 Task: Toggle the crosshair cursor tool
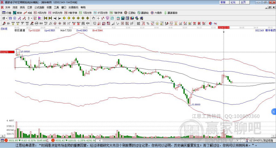click(x=98, y=18)
